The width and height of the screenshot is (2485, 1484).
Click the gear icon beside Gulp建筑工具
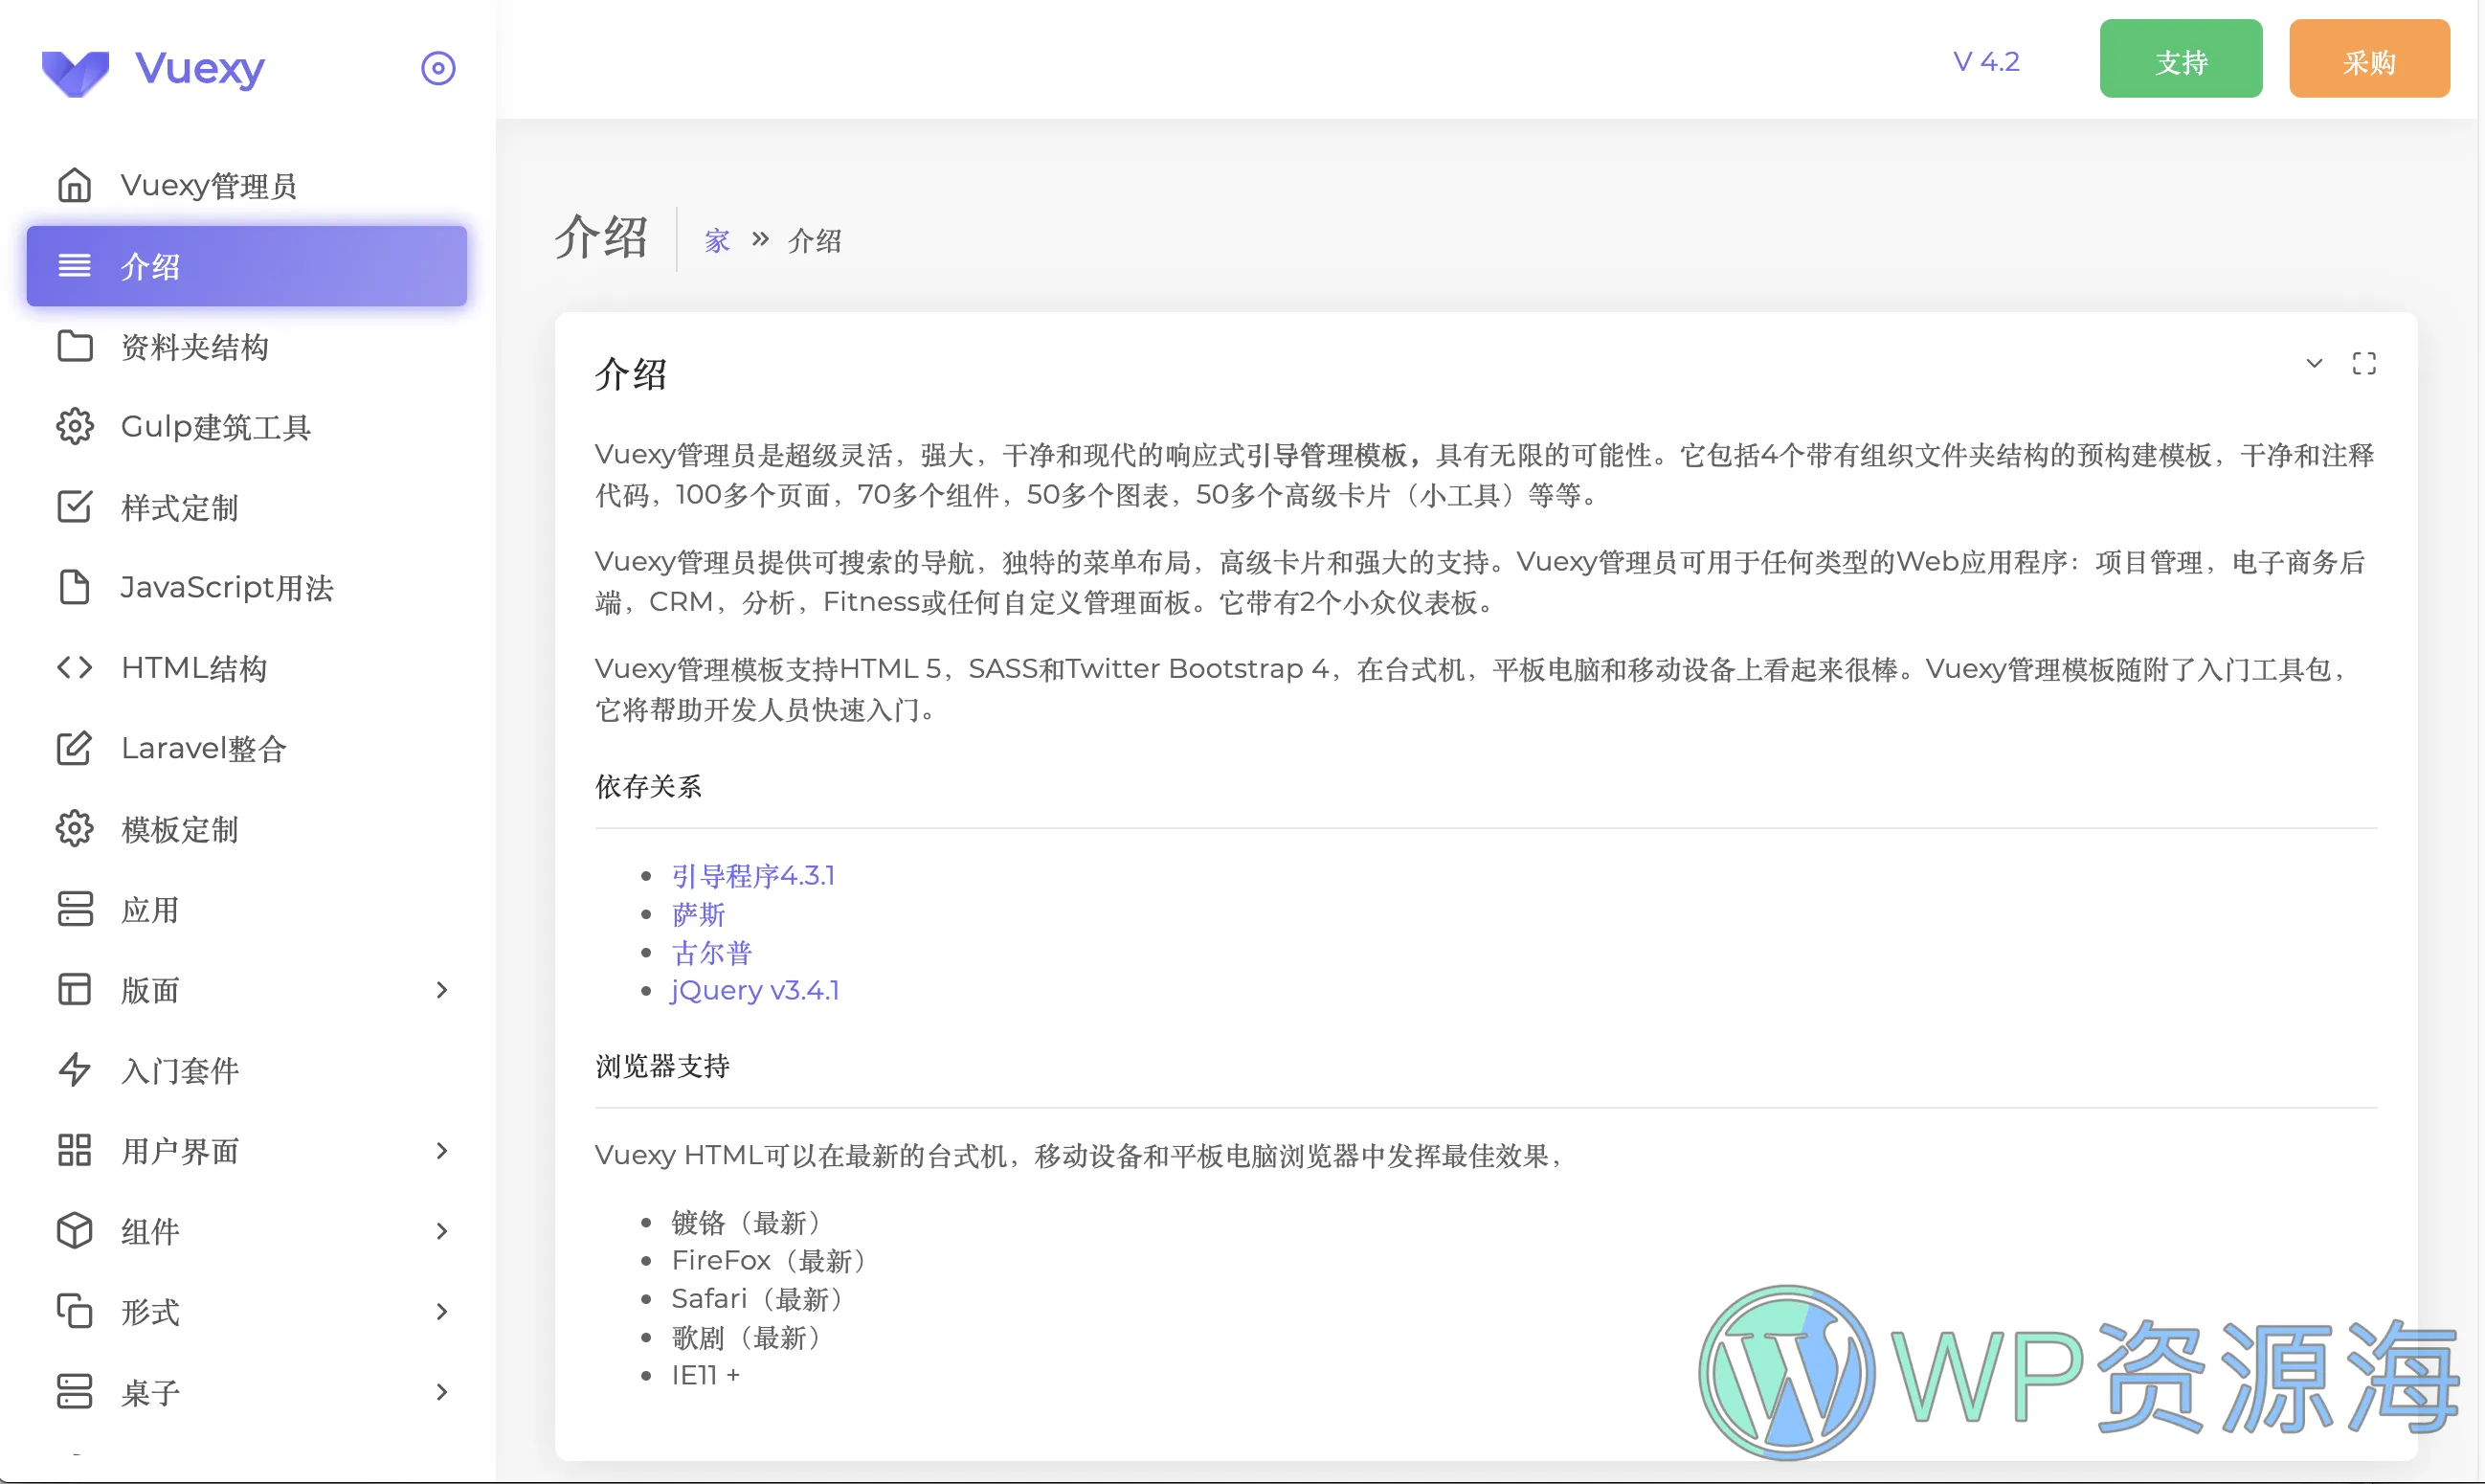pos(75,426)
